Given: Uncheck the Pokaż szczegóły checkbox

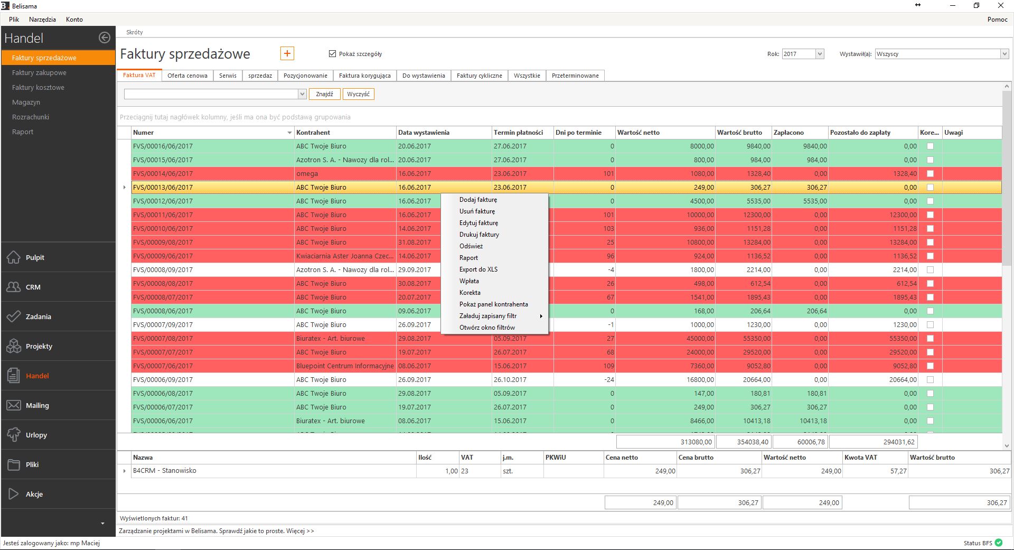Looking at the screenshot, I should click(x=332, y=54).
